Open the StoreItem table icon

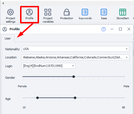click(123, 12)
